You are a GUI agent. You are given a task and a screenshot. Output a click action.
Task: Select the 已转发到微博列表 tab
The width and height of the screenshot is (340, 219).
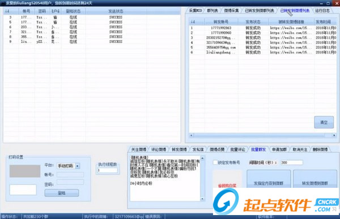tap(295, 11)
